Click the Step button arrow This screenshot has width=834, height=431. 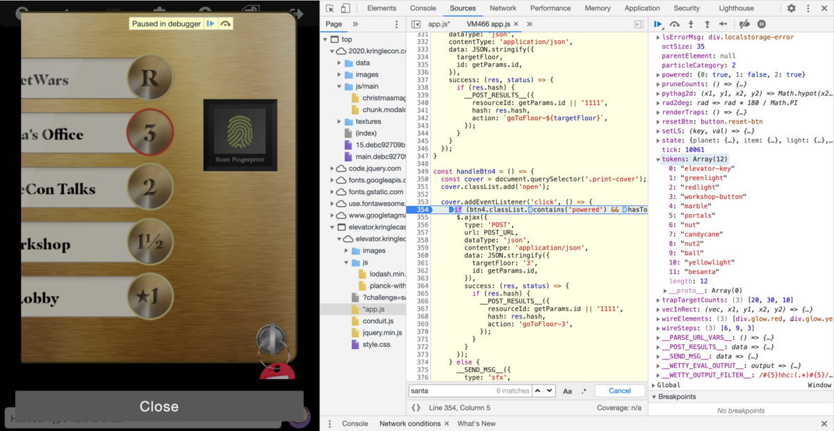pyautogui.click(x=723, y=24)
